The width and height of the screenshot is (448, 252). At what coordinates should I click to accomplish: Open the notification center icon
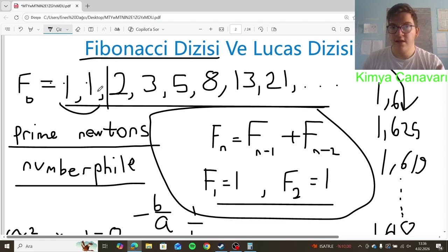440,246
